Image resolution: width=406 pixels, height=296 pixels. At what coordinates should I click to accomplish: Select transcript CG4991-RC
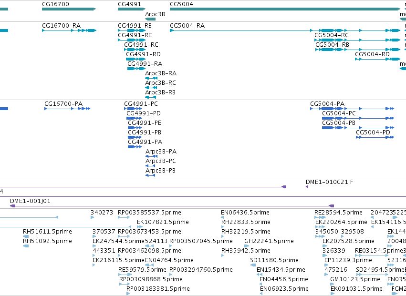[x=141, y=45]
